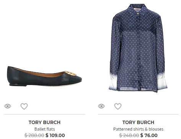Open quick view for the ballet flats
The height and width of the screenshot is (139, 181).
[8, 106]
